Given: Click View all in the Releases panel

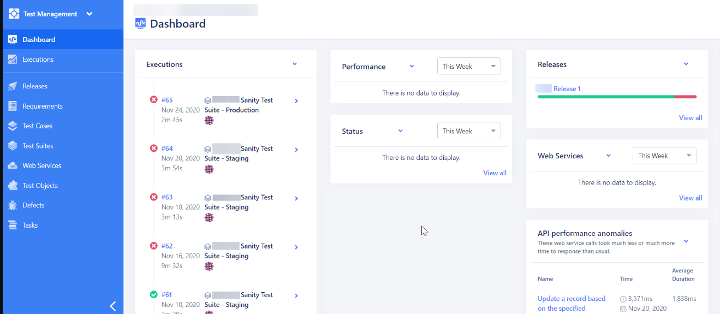Looking at the screenshot, I should (x=691, y=118).
